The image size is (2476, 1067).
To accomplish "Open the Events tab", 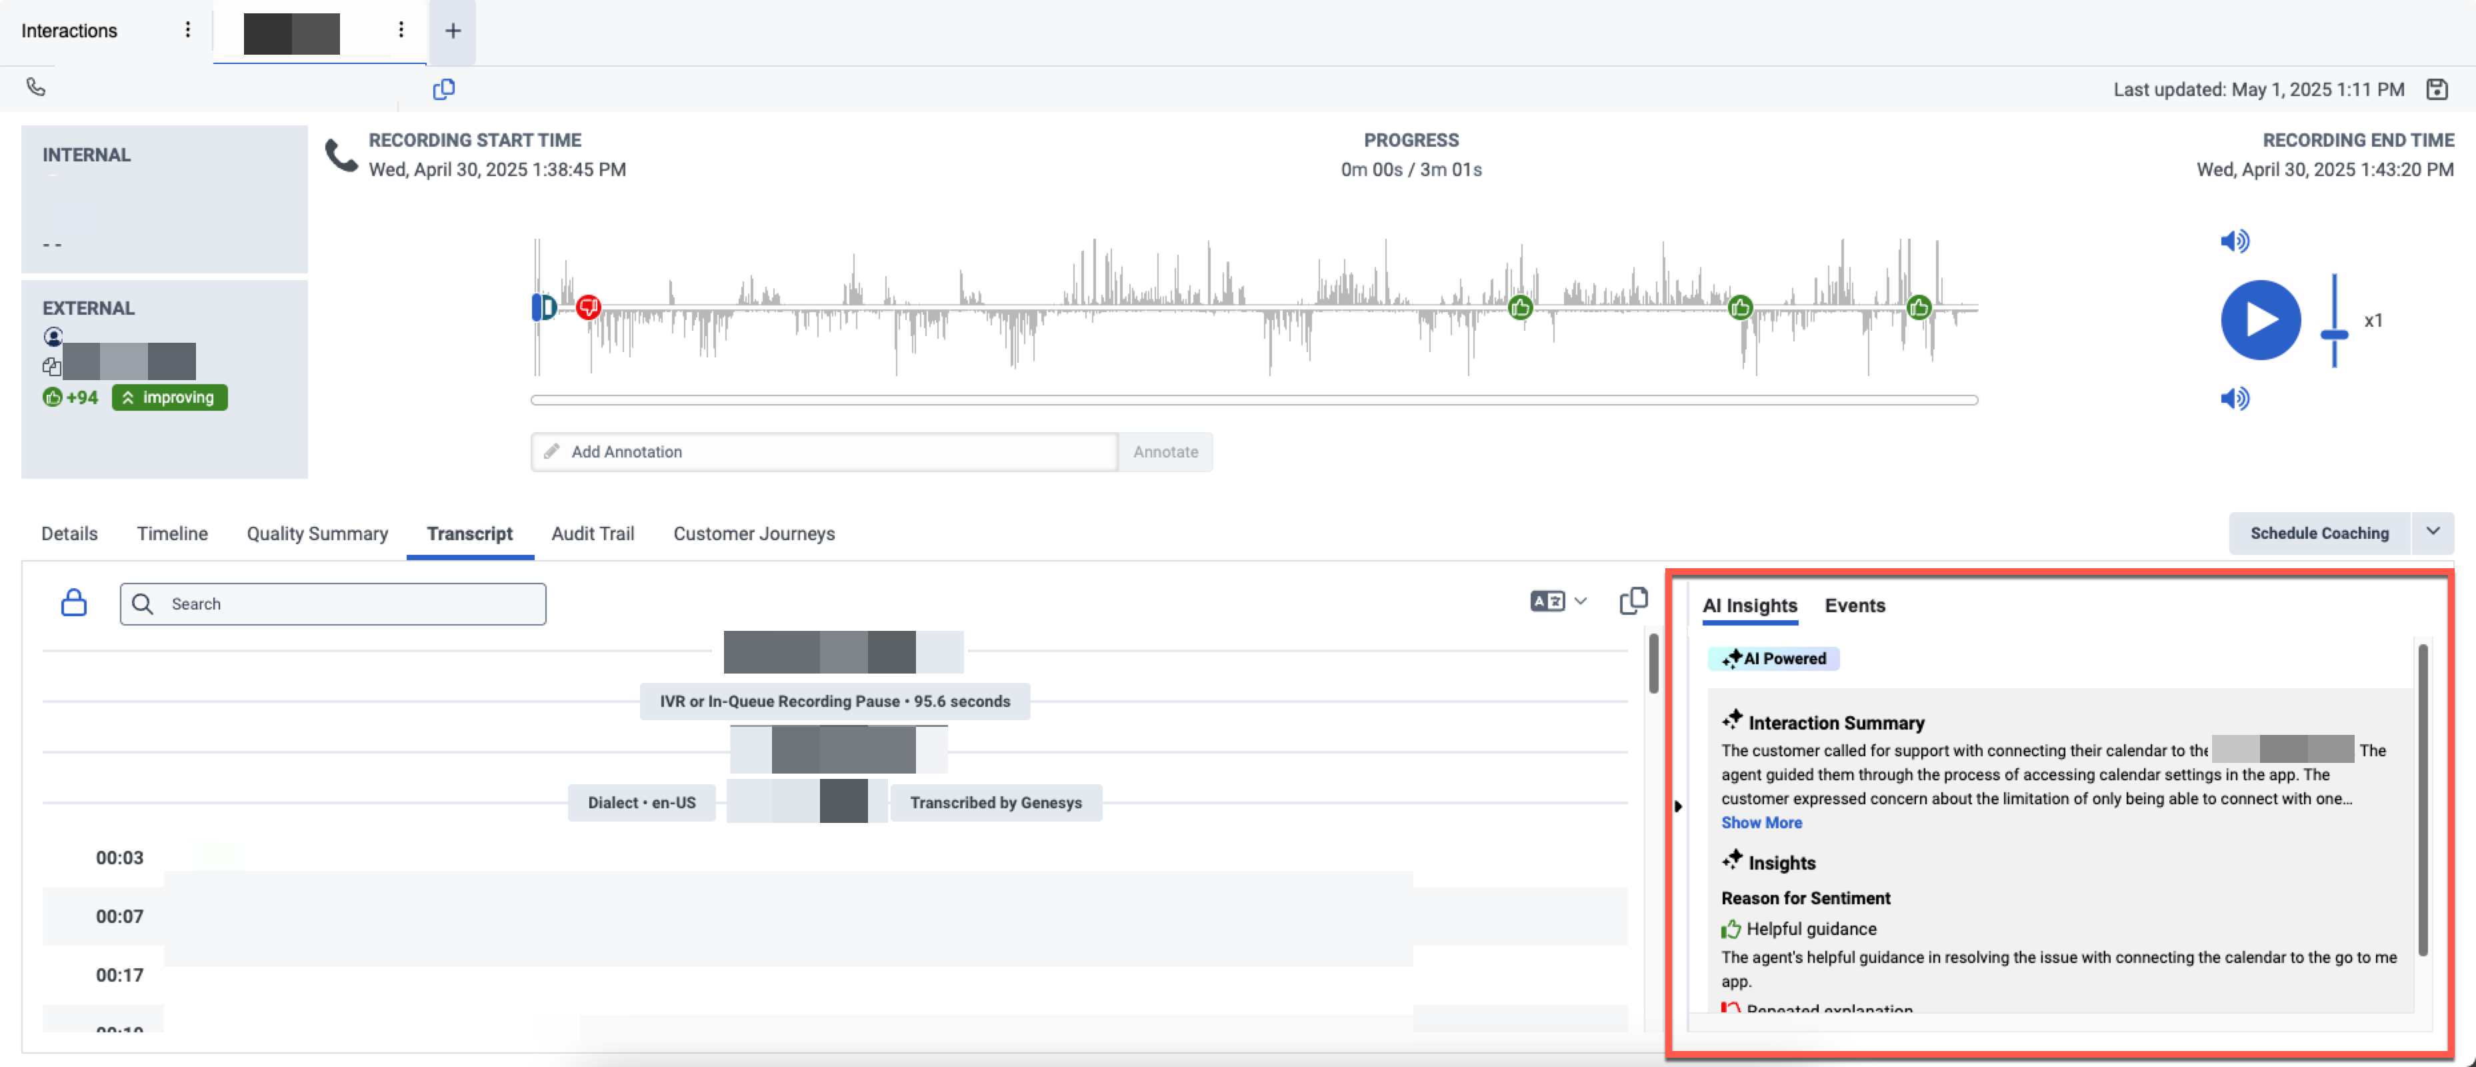I will click(1854, 606).
